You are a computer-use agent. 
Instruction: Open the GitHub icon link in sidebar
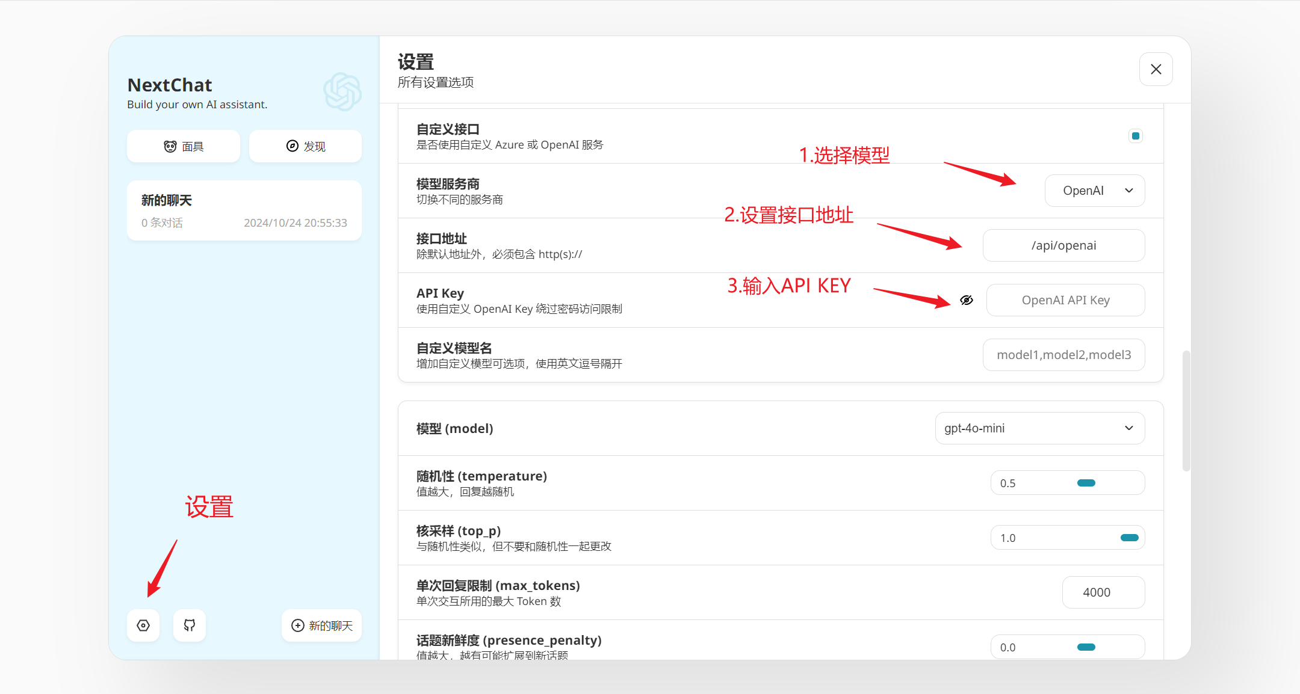(x=190, y=625)
